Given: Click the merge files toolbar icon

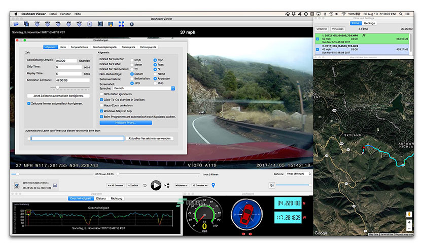Looking at the screenshot, I should (26, 24).
